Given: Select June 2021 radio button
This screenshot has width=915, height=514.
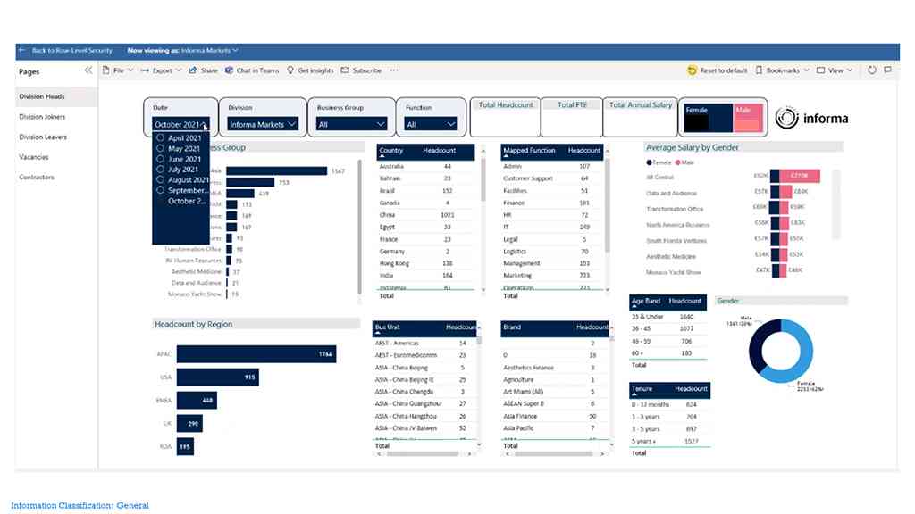Looking at the screenshot, I should click(x=160, y=159).
